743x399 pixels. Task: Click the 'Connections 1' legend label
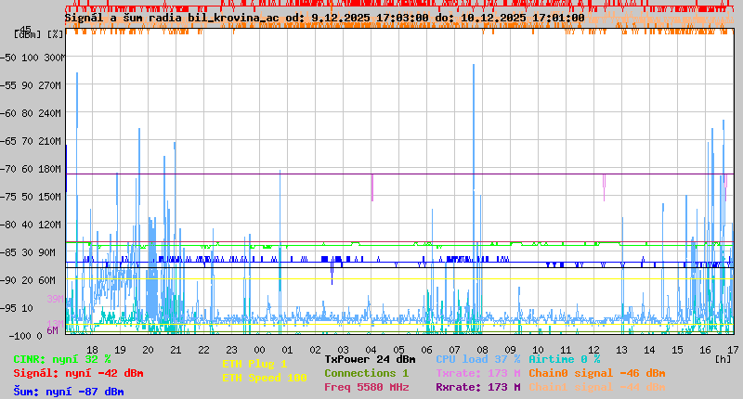coord(366,373)
